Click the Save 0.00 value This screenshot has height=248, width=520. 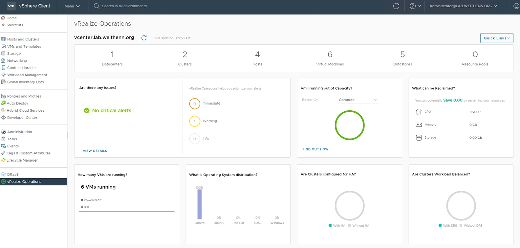pyautogui.click(x=453, y=100)
